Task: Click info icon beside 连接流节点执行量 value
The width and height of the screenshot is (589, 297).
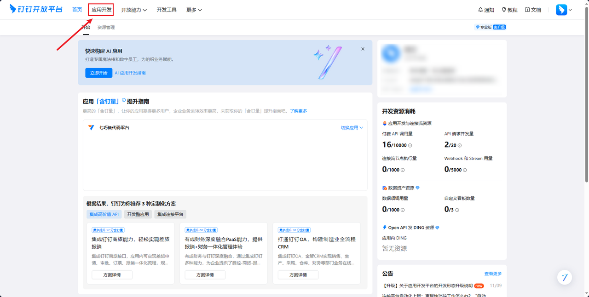Action: coord(403,170)
